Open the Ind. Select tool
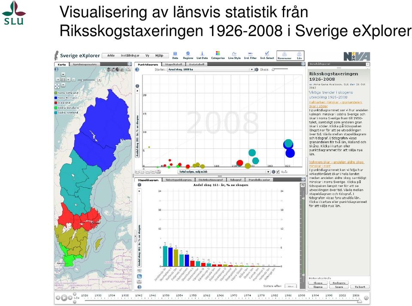Screen dimensions: 412x306 coord(267,55)
